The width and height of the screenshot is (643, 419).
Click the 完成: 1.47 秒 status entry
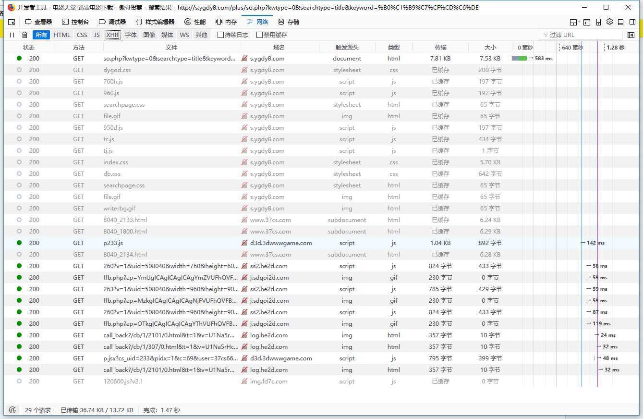pos(161,410)
